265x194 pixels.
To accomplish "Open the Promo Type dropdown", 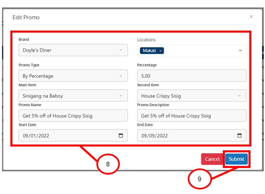I will coord(73,76).
